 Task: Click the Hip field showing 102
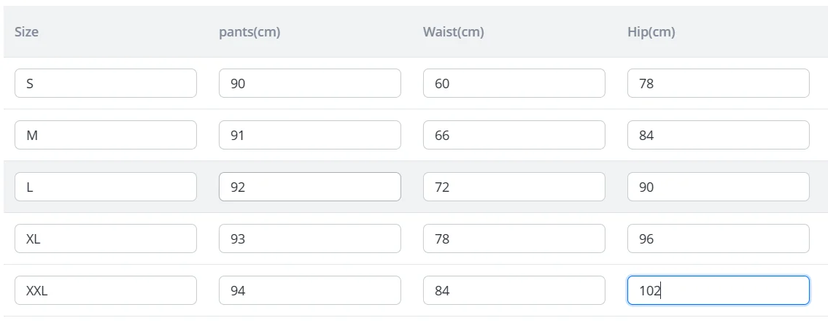[718, 290]
